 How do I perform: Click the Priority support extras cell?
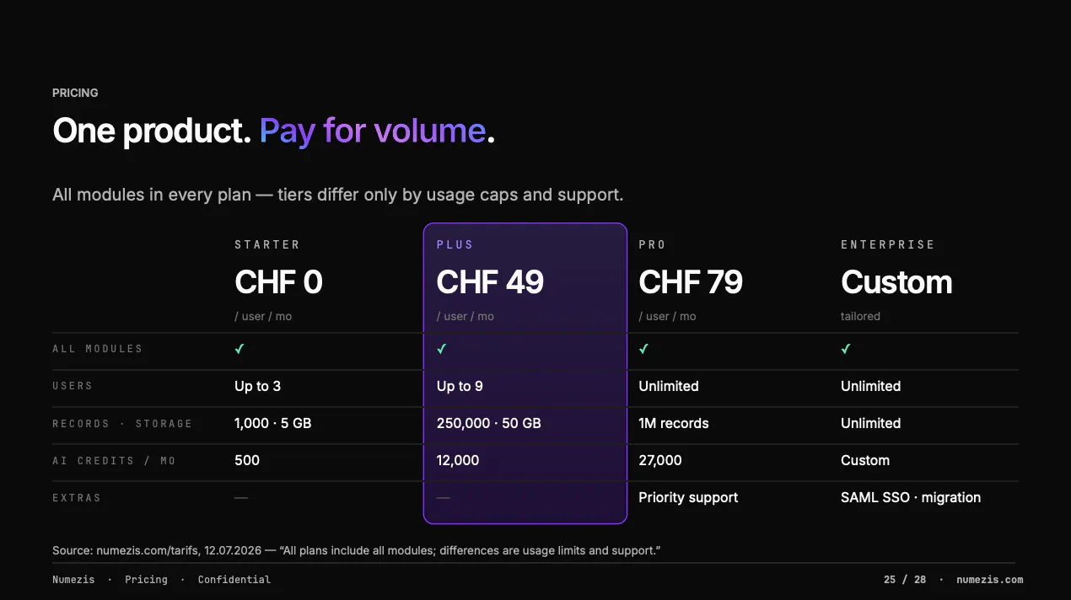point(688,497)
